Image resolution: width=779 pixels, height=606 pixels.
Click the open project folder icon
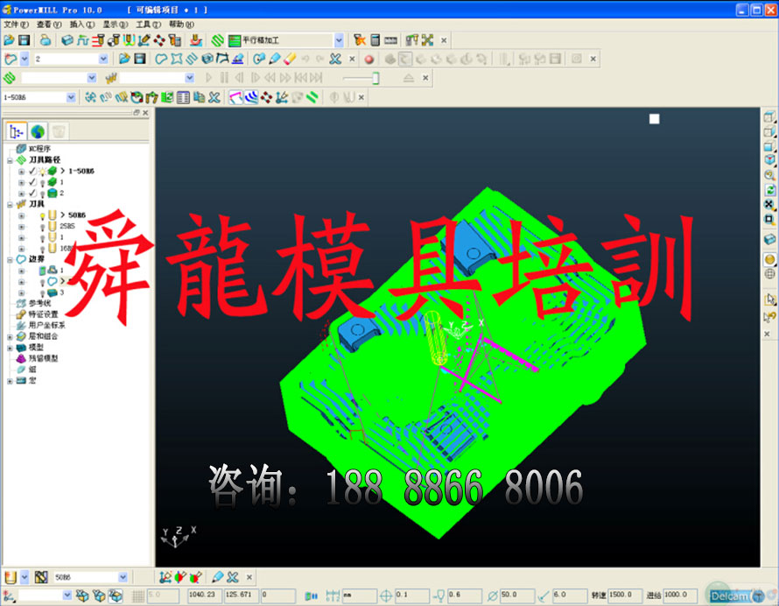(x=9, y=40)
